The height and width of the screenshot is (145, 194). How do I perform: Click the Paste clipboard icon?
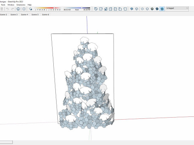pyautogui.click(x=2, y=9)
